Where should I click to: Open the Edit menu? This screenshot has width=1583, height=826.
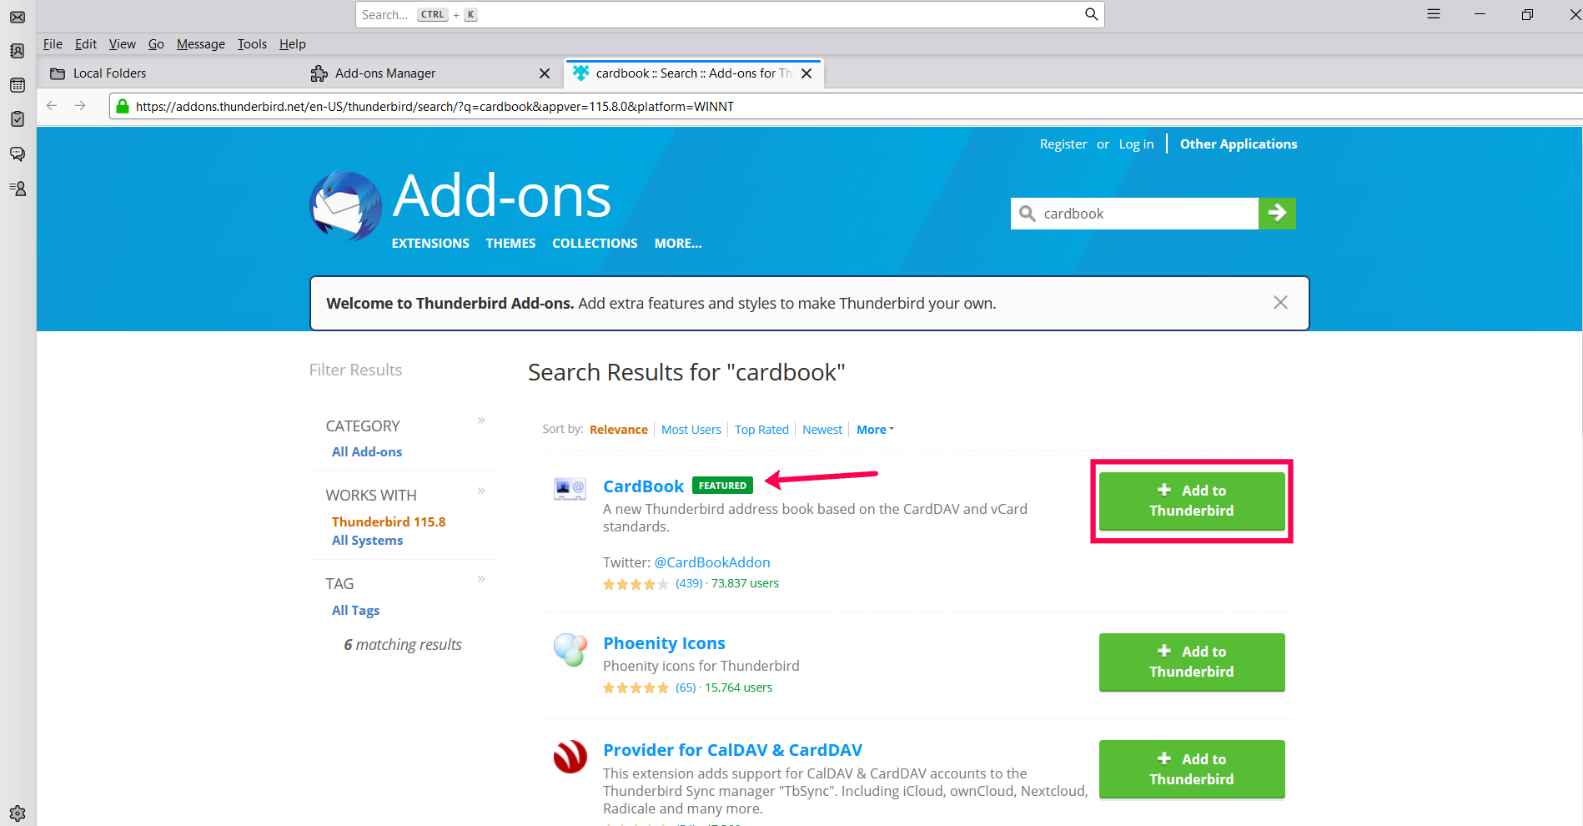(86, 44)
